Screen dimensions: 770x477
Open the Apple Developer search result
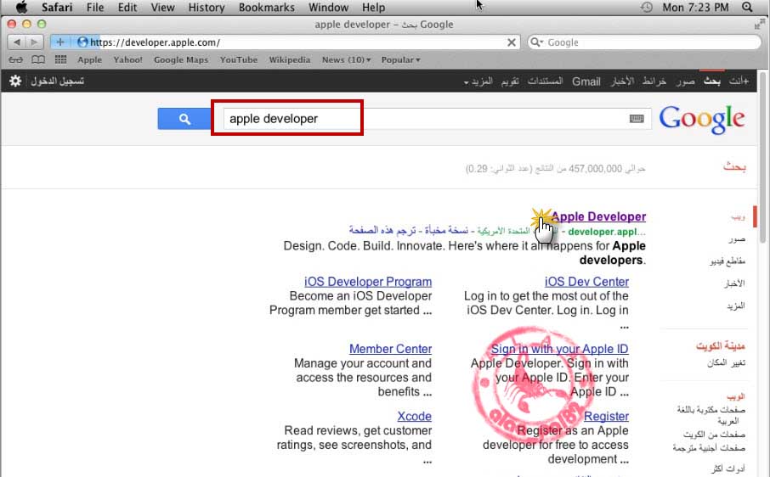click(598, 216)
